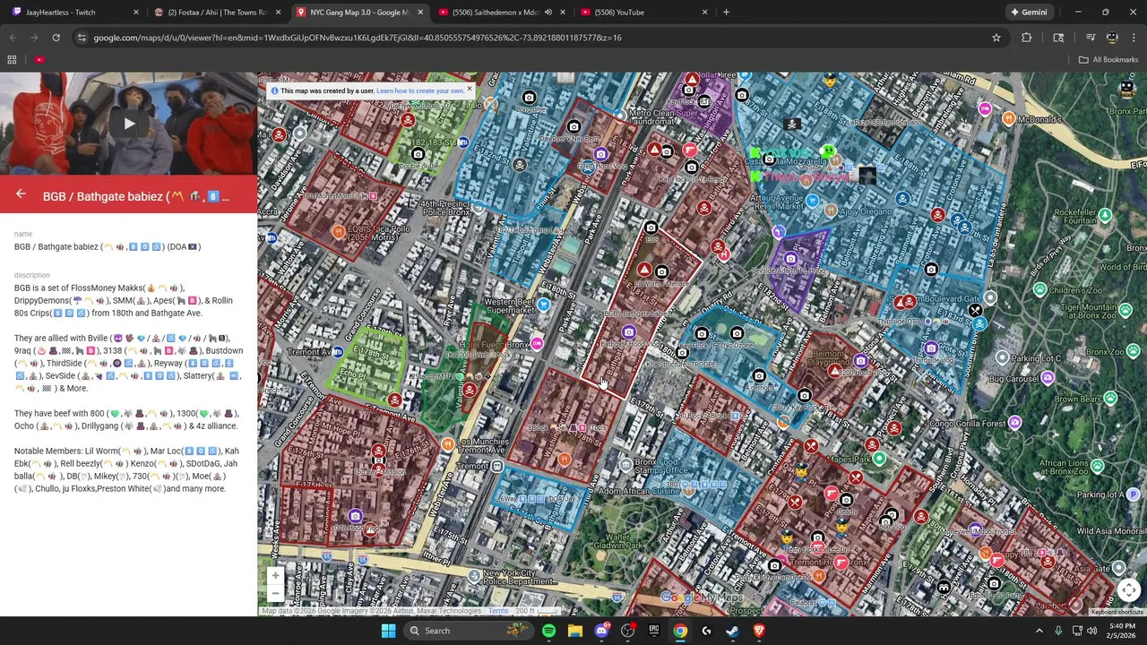Image resolution: width=1147 pixels, height=645 pixels.
Task: Switch to the (5506) YouTube tab
Action: coord(643,13)
